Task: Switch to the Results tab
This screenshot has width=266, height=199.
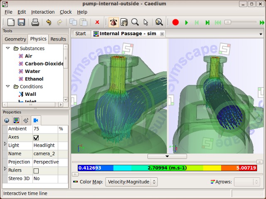Action: pyautogui.click(x=58, y=39)
